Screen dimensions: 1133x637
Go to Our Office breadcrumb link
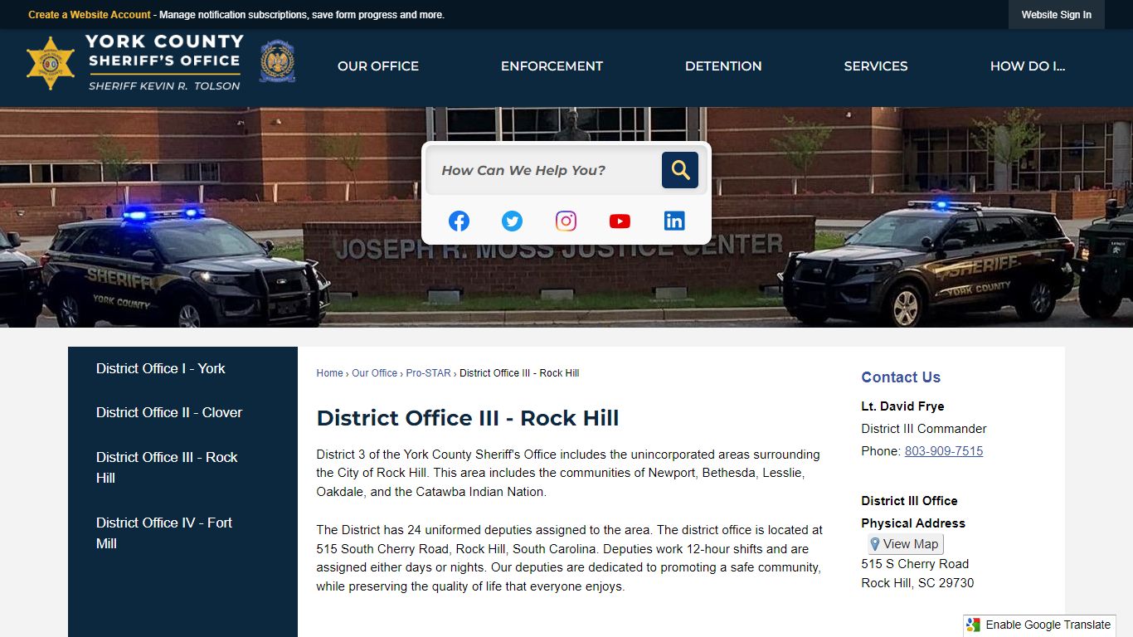[x=374, y=373]
